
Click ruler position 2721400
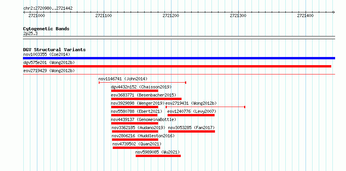click(305, 16)
